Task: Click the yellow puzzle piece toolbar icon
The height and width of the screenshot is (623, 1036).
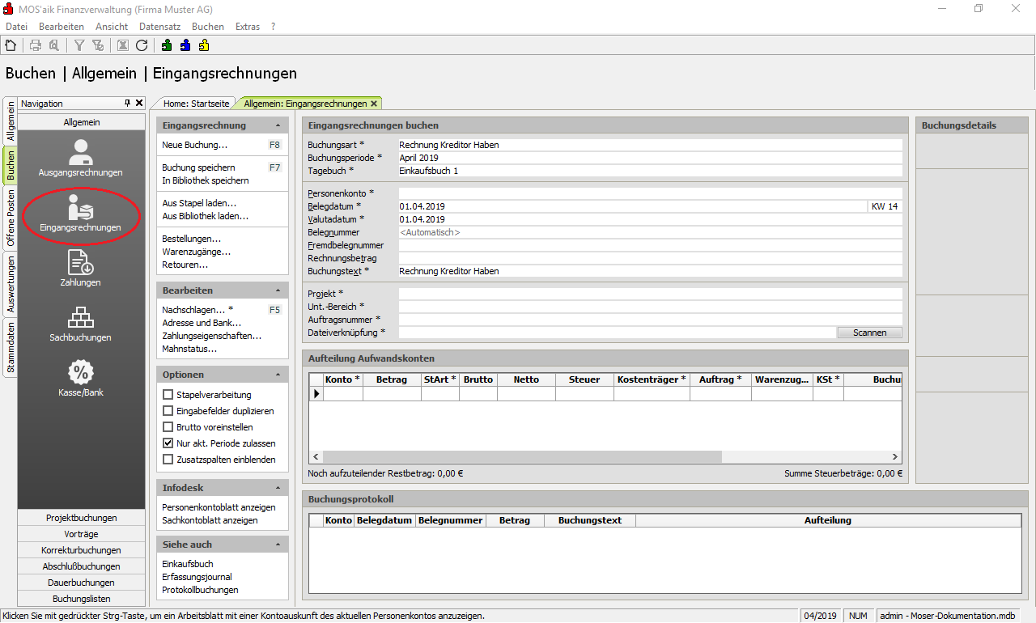Action: 204,45
